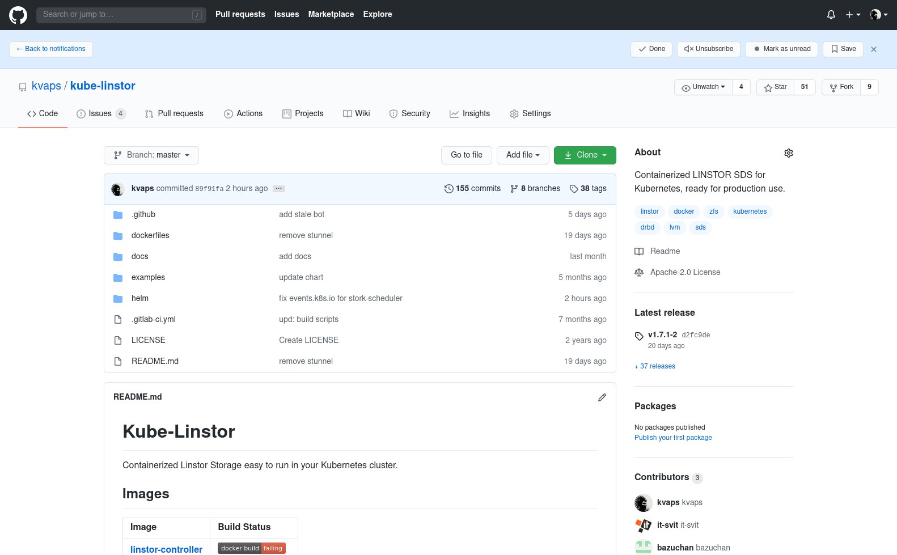This screenshot has height=555, width=897.
Task: Click the README.md file icon
Action: (118, 362)
